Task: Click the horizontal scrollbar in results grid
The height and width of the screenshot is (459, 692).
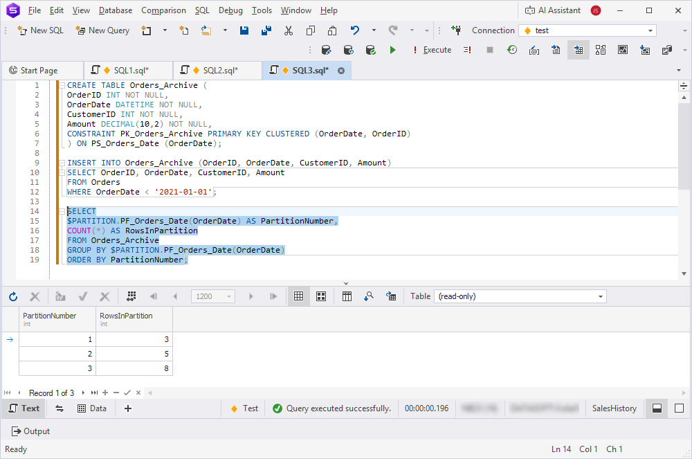Action: 415,393
